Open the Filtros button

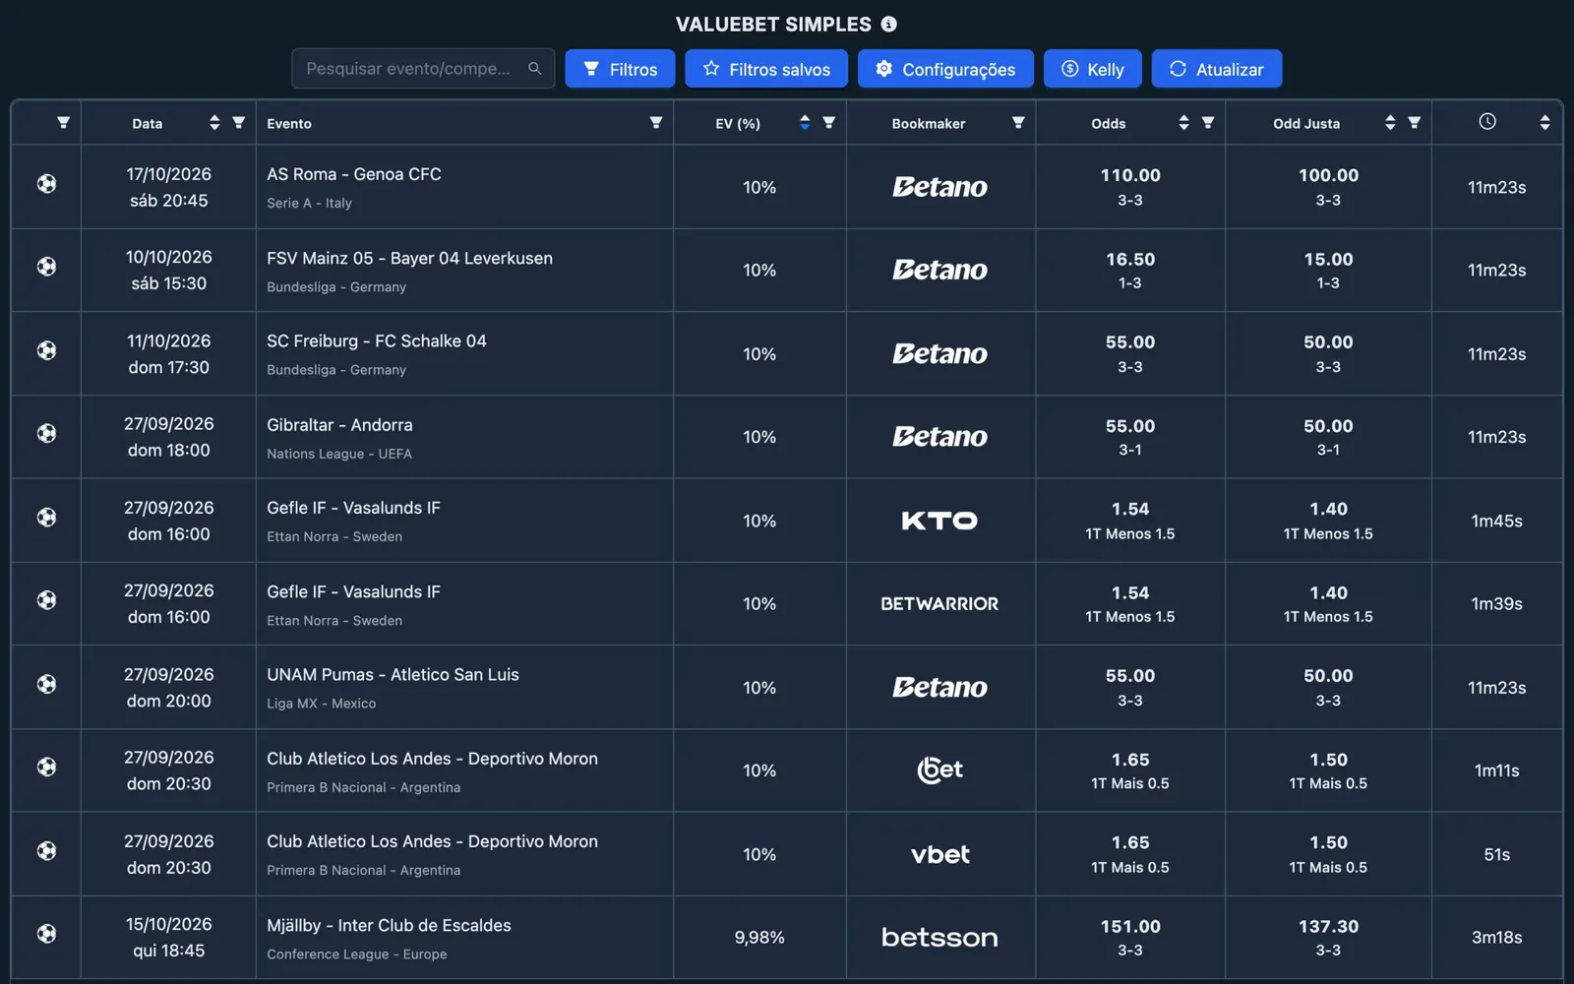[620, 69]
